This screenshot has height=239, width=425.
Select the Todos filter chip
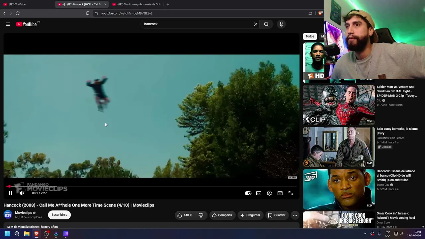coord(310,36)
